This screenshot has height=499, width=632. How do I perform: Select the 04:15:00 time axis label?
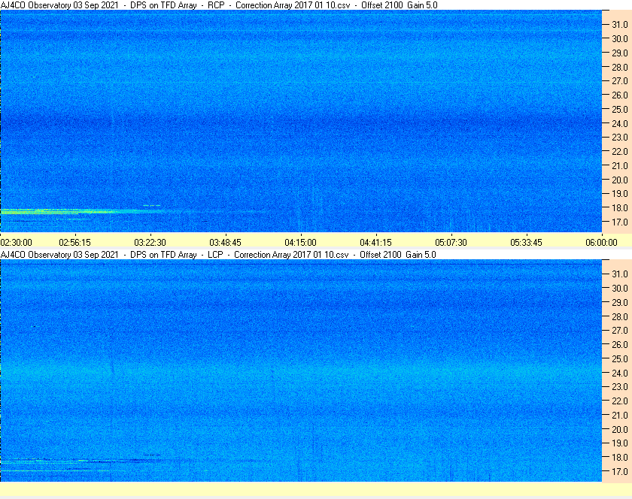pyautogui.click(x=301, y=243)
